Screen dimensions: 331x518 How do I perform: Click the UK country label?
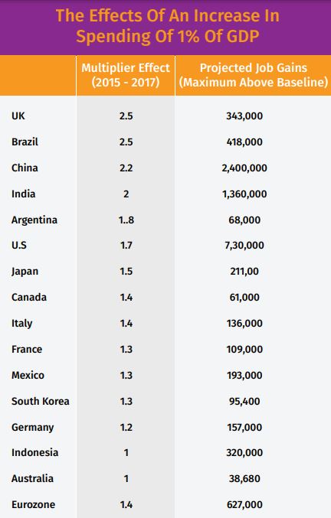(18, 116)
